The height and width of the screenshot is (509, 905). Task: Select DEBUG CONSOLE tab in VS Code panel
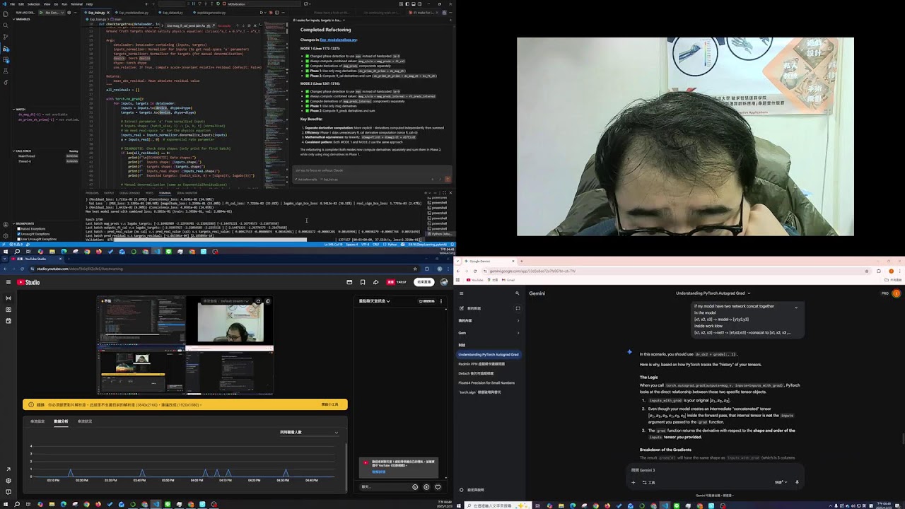129,193
